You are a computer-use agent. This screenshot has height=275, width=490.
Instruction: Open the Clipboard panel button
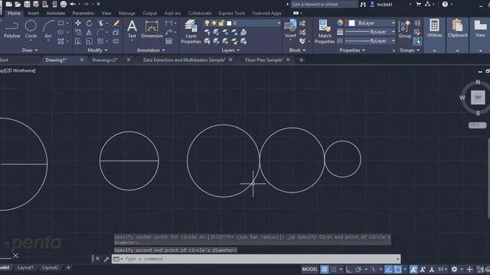pos(458,35)
